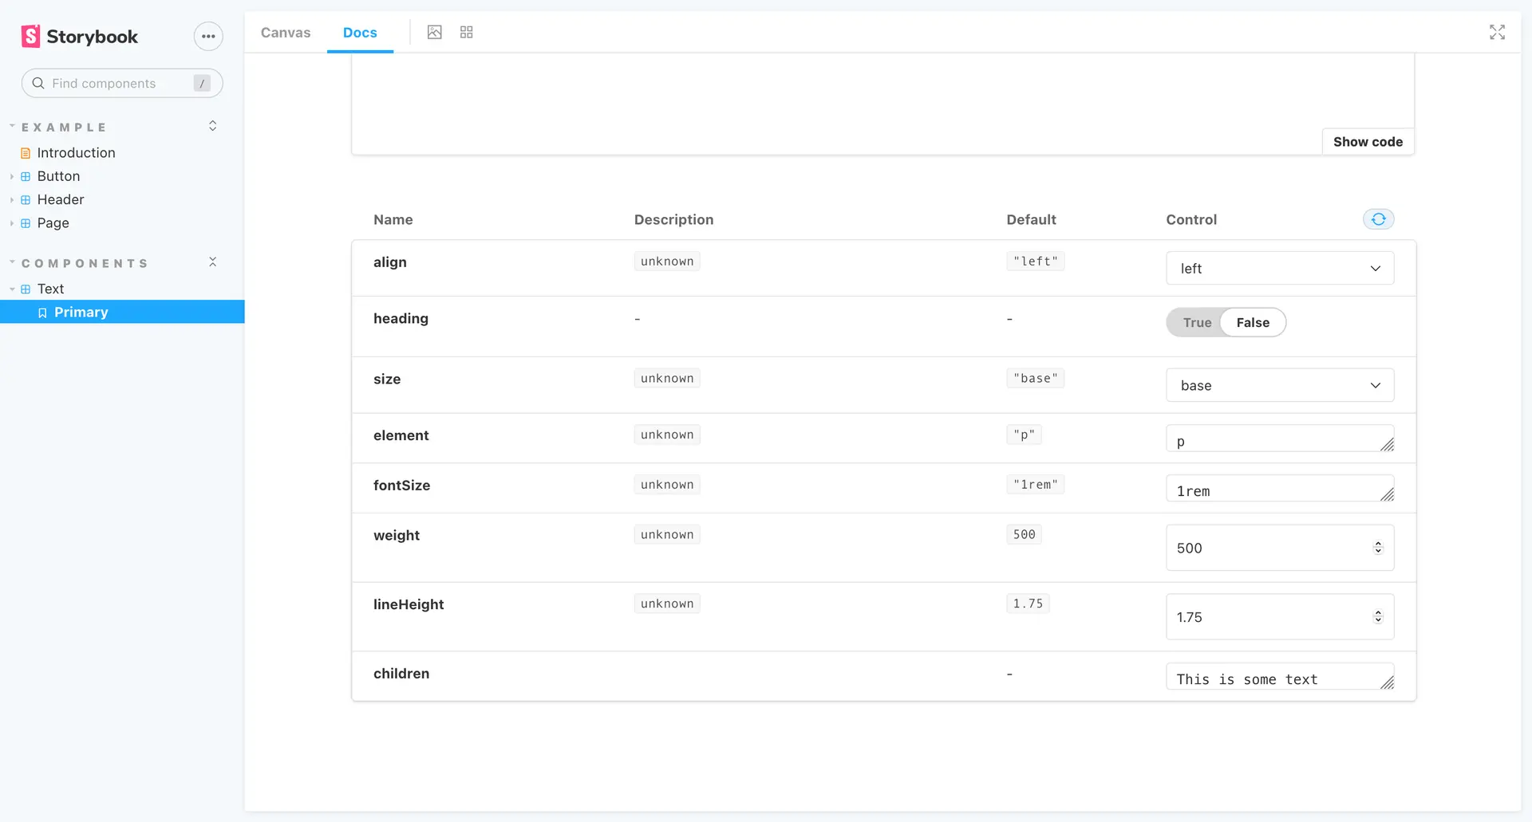
Task: Open the size control dropdown
Action: tap(1278, 384)
